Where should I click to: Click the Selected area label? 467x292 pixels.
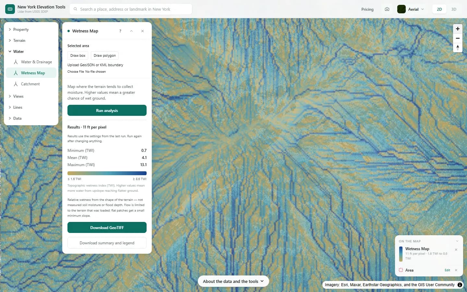(78, 46)
